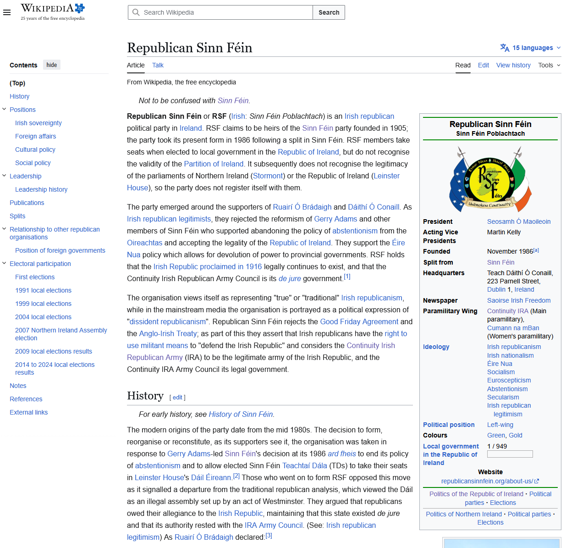Go to 1999 local elections entry
566x548 pixels.
coord(43,304)
